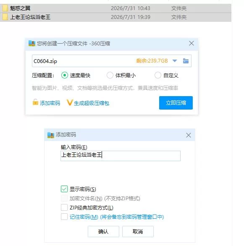Click the archive icon in the 添加密码 title bar

click(x=51, y=135)
